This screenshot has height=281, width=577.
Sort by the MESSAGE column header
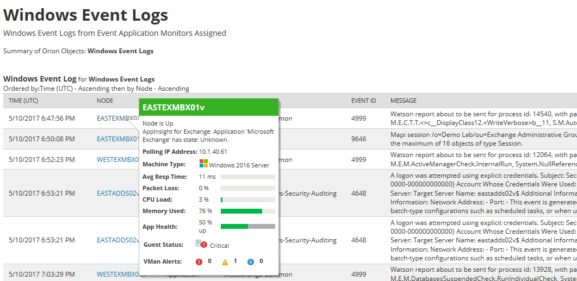[x=404, y=101]
